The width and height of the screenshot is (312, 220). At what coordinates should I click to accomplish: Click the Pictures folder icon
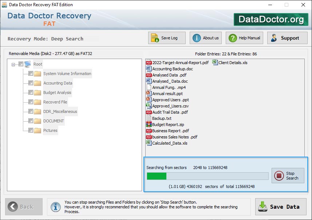(x=37, y=131)
